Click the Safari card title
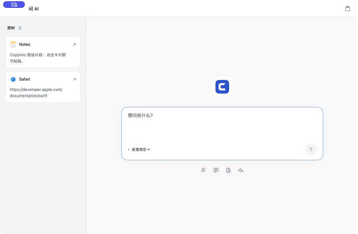Screen dimensions: 358x234 click(x=25, y=79)
